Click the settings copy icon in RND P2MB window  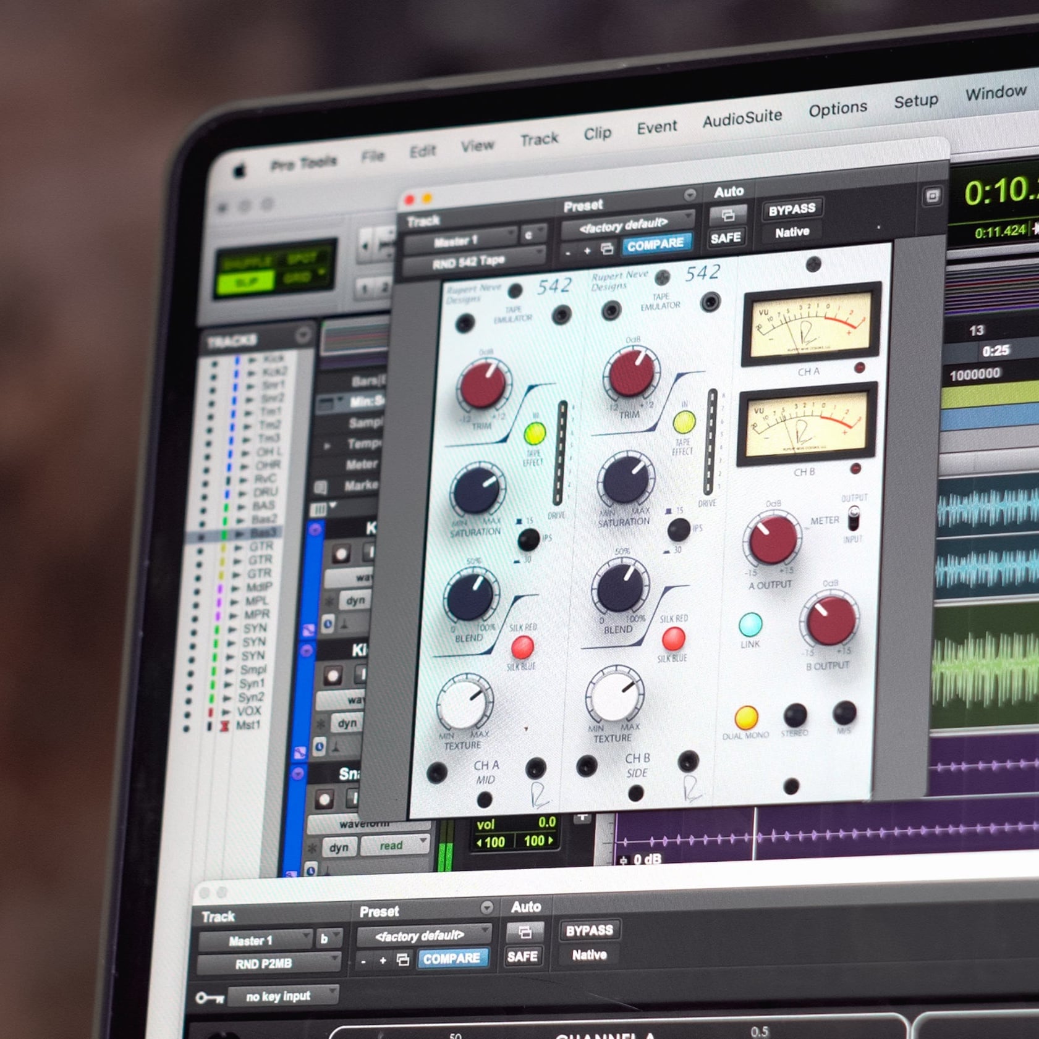pos(403,959)
